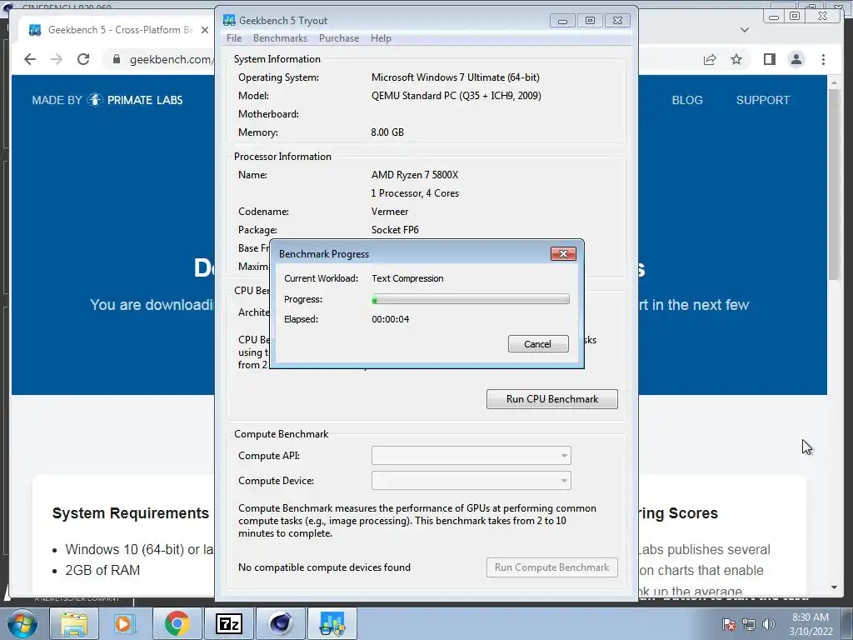
Task: Open the Benchmarks menu
Action: [280, 38]
